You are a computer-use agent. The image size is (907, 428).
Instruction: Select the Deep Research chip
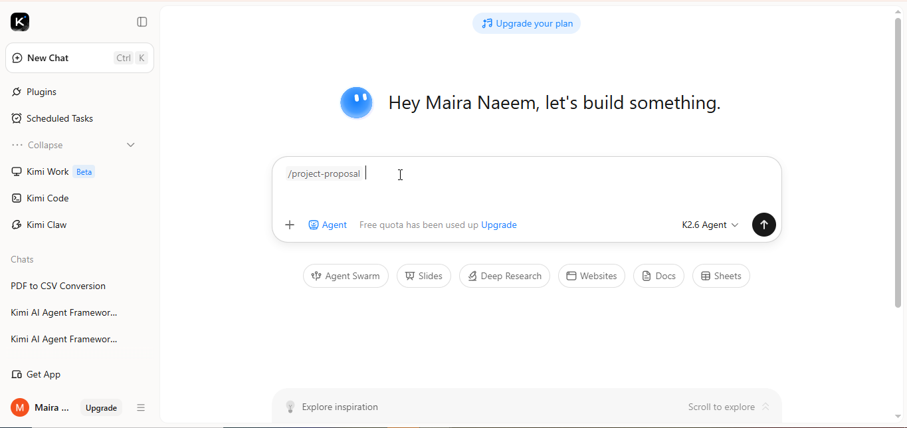coord(504,276)
